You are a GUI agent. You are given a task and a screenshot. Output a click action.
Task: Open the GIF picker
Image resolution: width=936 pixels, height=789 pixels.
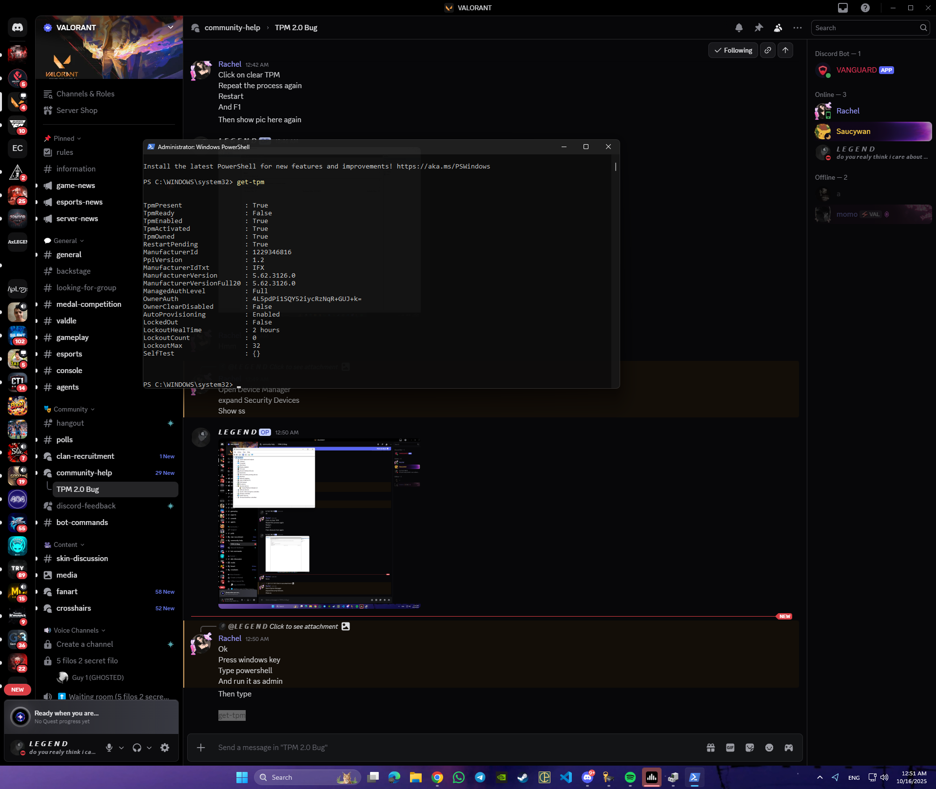tap(730, 748)
